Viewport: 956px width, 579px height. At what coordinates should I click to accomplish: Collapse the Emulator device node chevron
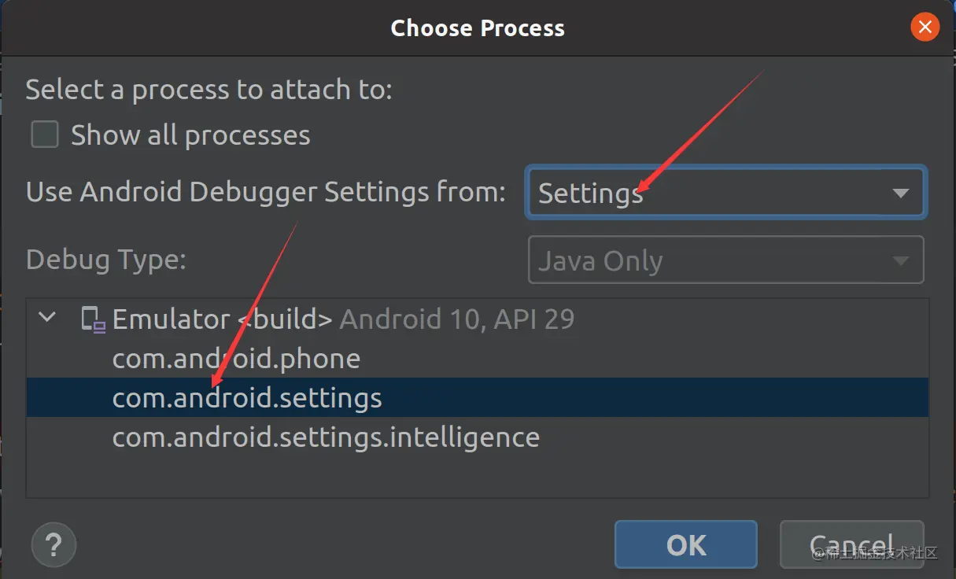(x=48, y=319)
